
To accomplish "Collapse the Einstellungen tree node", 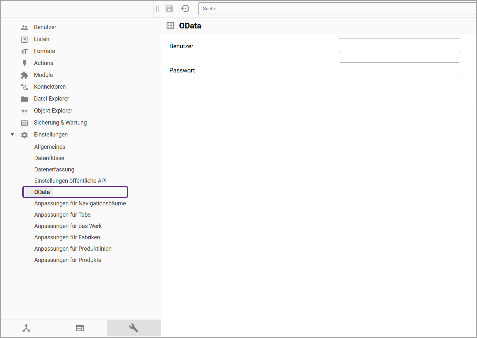I will (x=12, y=135).
